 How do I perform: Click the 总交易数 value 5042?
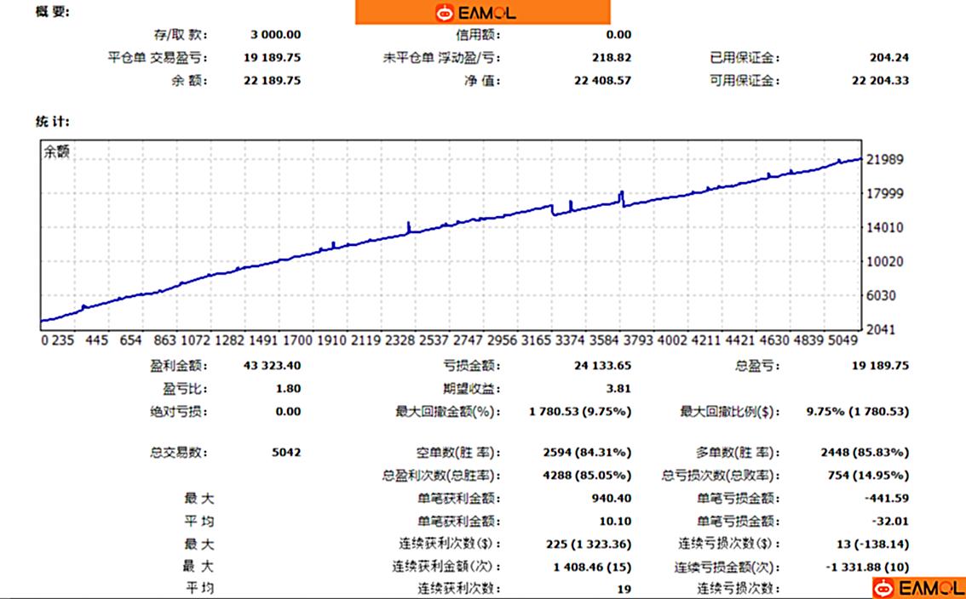click(286, 452)
